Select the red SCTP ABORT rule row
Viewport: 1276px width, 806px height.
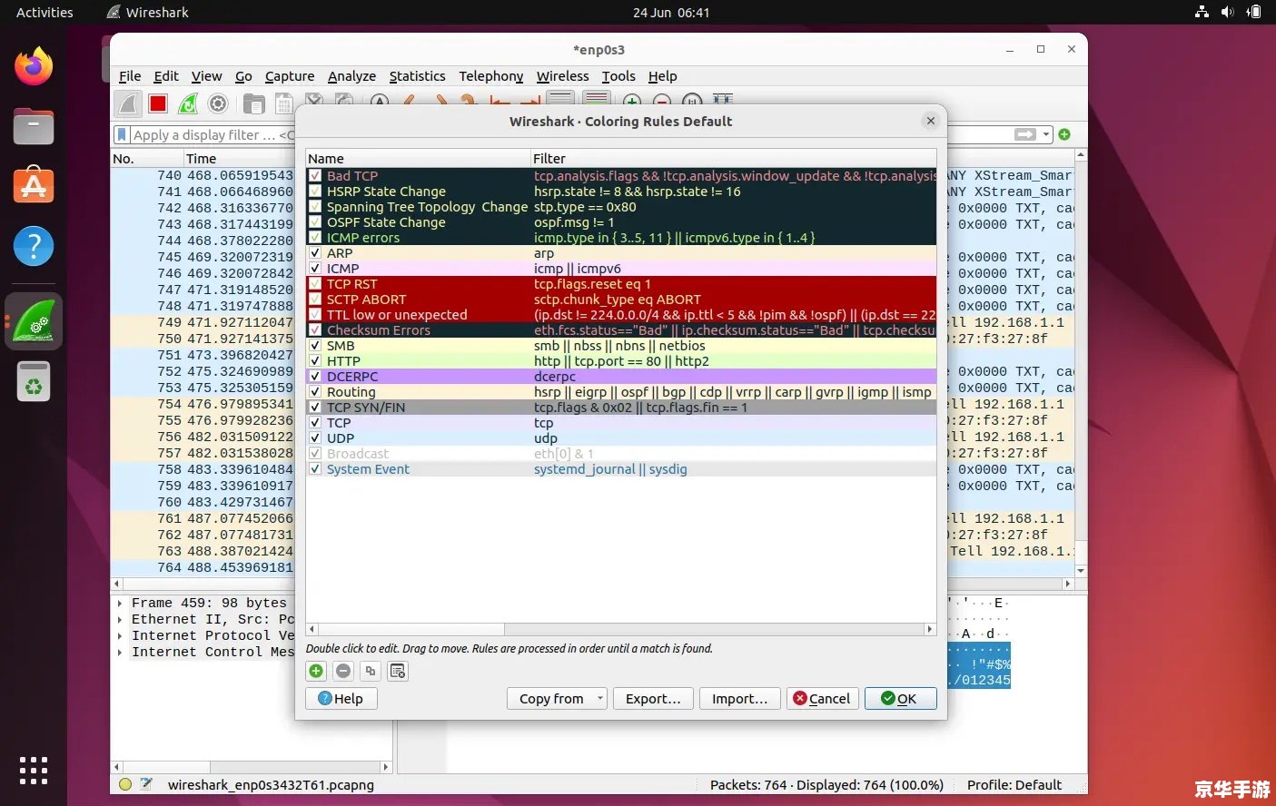point(621,300)
